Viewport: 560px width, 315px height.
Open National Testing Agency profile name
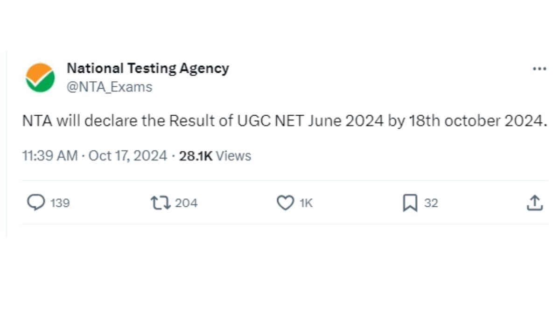pos(148,68)
